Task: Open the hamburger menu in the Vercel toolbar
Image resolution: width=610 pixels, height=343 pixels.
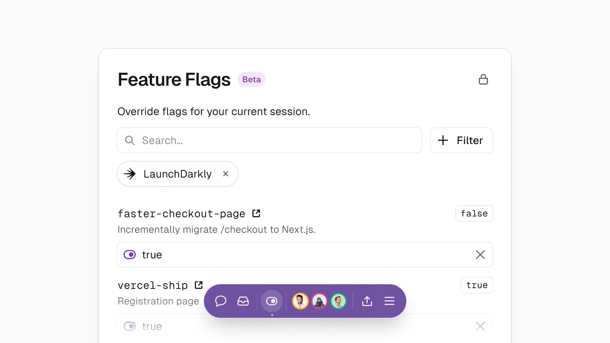Action: point(389,301)
